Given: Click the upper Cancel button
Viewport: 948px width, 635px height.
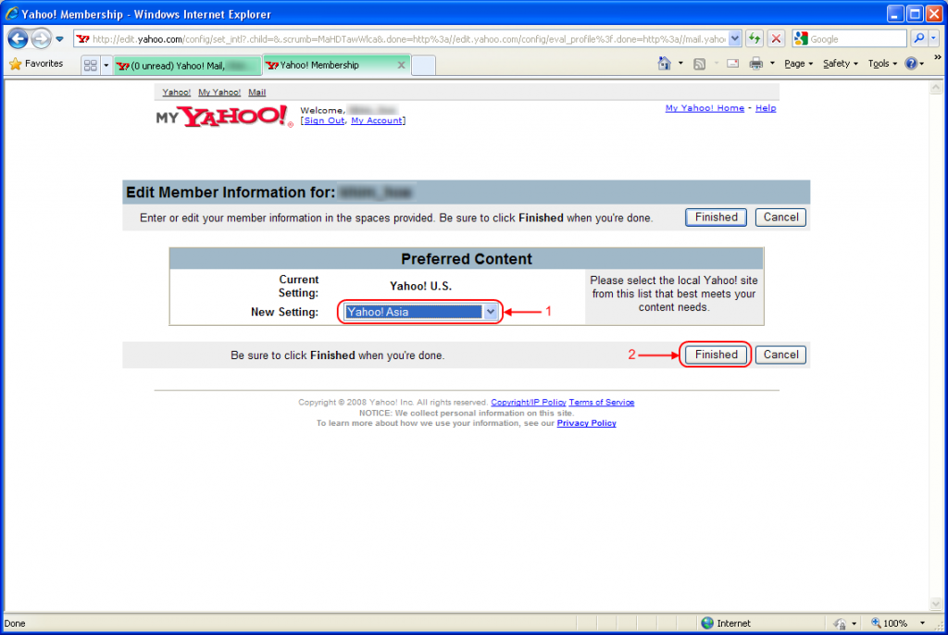Looking at the screenshot, I should coord(780,218).
